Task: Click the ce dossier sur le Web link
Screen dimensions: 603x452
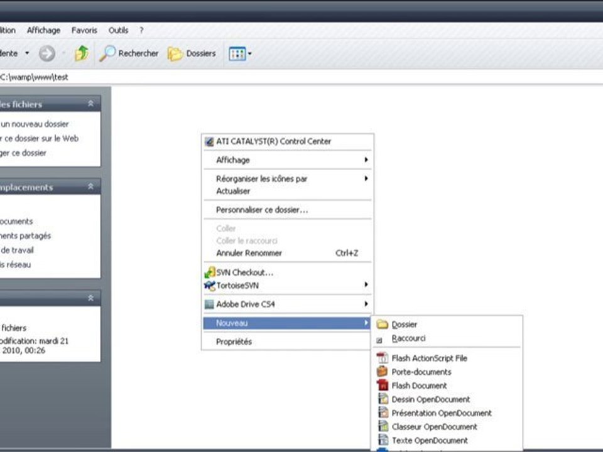Action: 39,138
